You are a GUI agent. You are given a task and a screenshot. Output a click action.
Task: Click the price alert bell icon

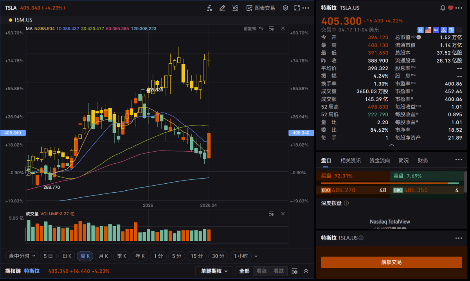pos(443,8)
